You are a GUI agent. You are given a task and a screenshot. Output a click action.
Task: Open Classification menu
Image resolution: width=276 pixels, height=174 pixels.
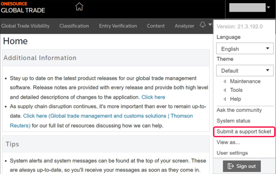point(74,26)
